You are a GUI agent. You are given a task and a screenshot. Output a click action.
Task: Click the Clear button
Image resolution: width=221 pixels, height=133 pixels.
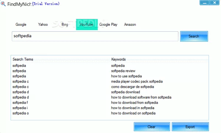152,127
